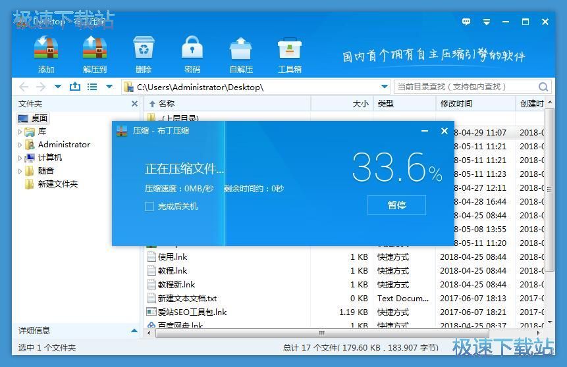Tick the 完成后关机 checkbox
The image size is (567, 367).
point(149,207)
